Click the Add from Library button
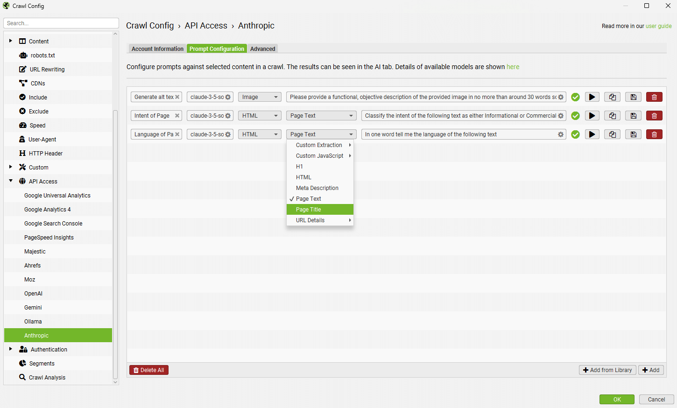 [x=607, y=370]
